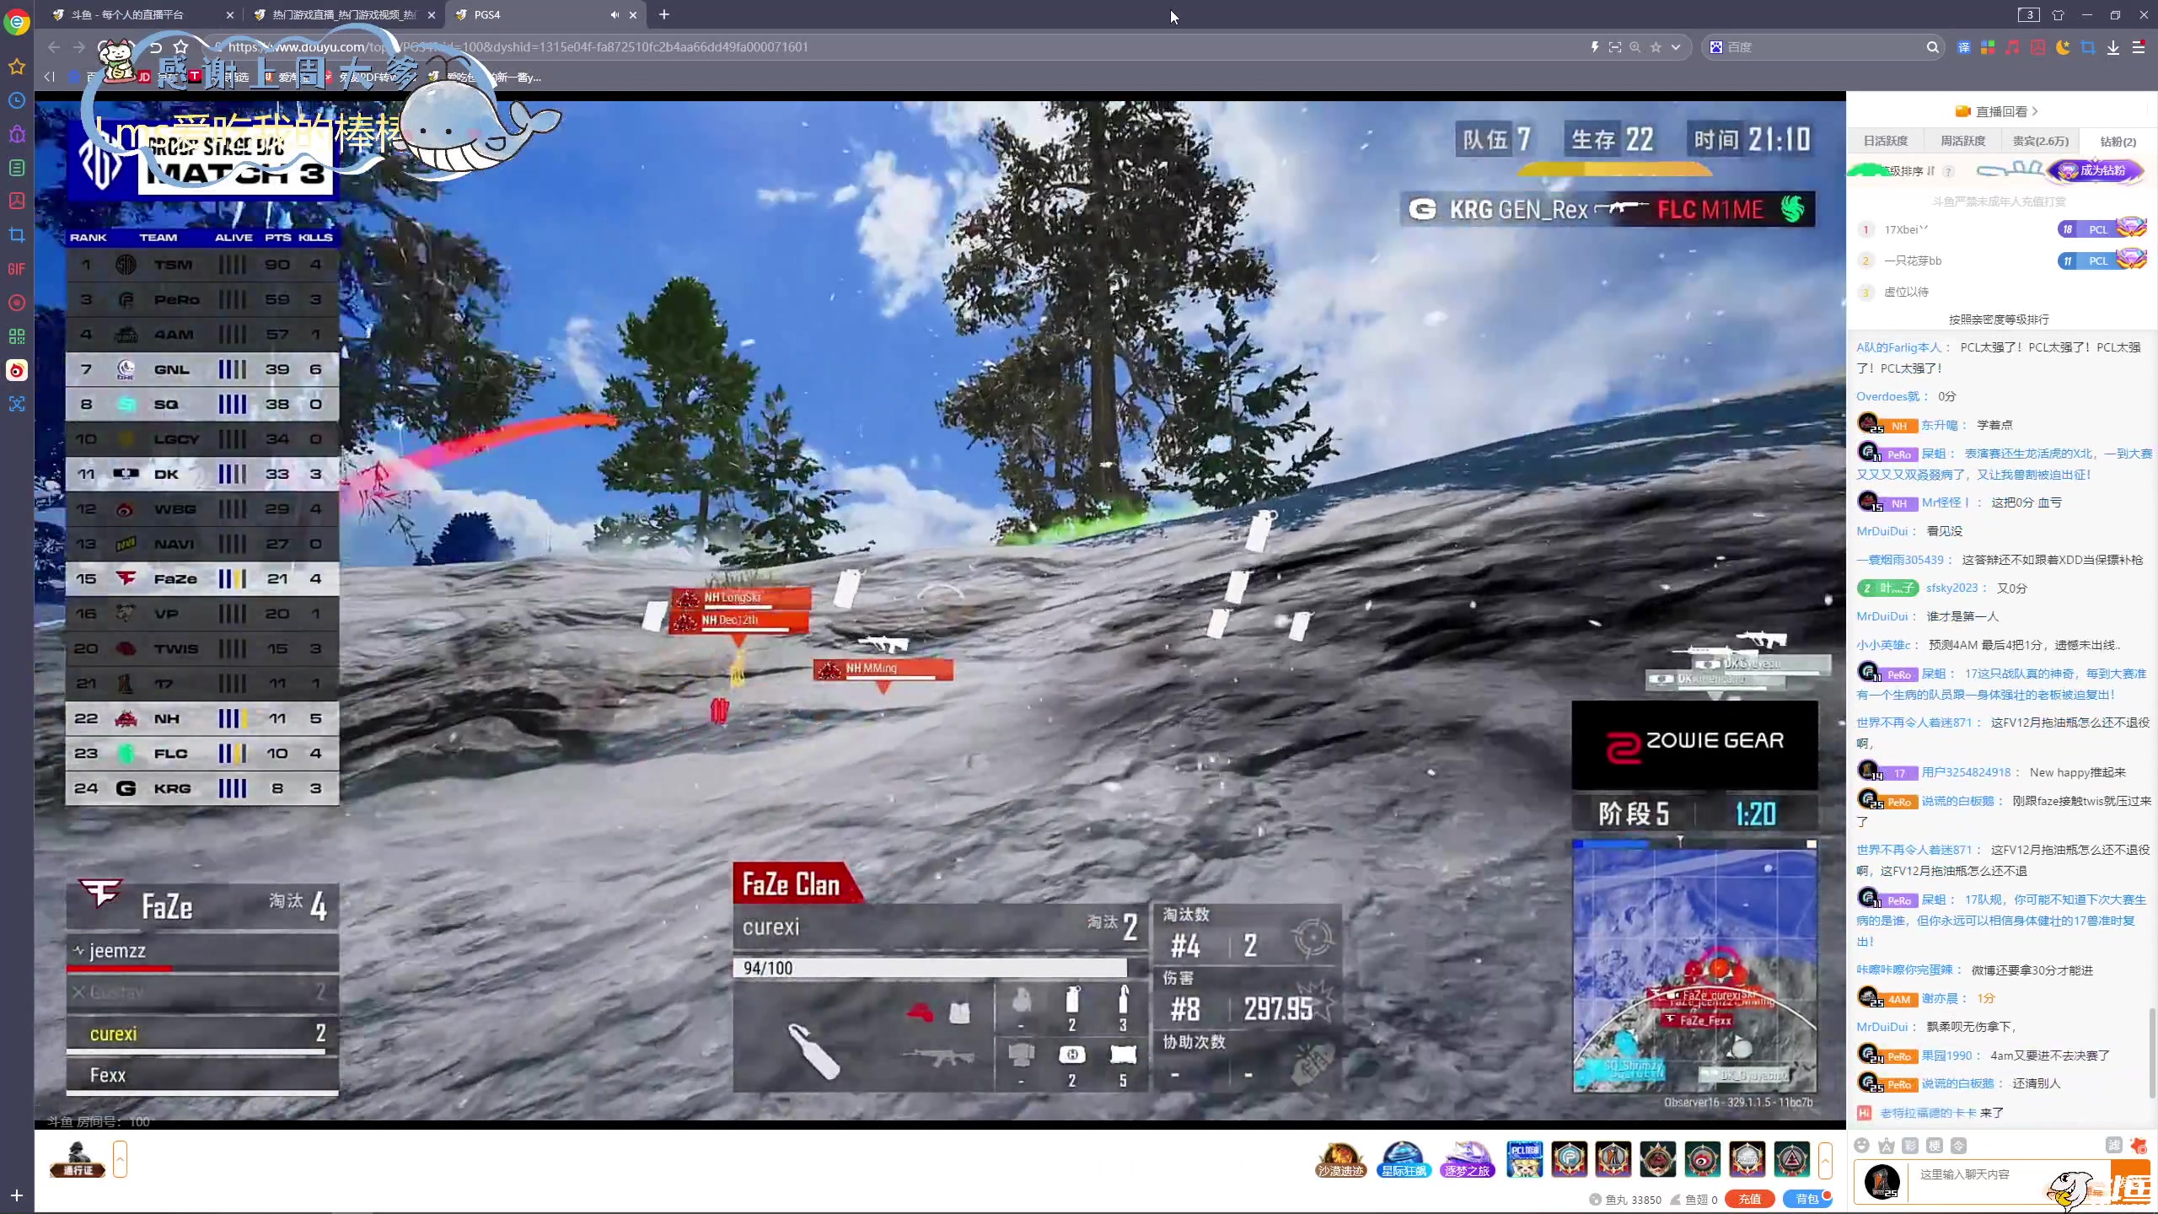Open the colorful apps grid extension
This screenshot has width=2158, height=1214.
(1988, 47)
